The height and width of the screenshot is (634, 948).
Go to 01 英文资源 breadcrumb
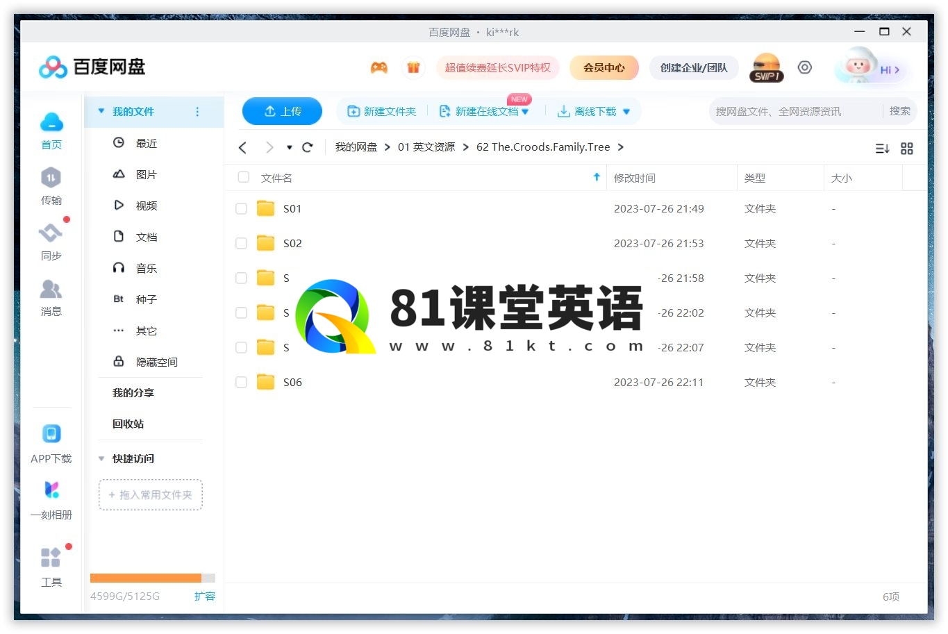(x=426, y=147)
